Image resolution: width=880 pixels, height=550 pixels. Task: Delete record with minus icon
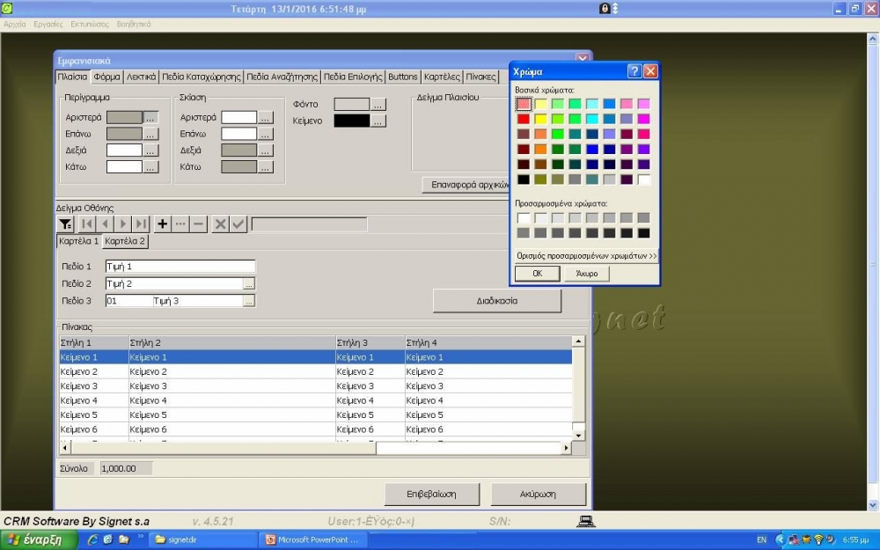(x=198, y=224)
